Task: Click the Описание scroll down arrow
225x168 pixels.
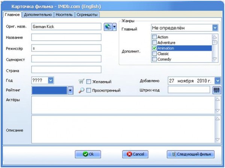Action: (217, 140)
